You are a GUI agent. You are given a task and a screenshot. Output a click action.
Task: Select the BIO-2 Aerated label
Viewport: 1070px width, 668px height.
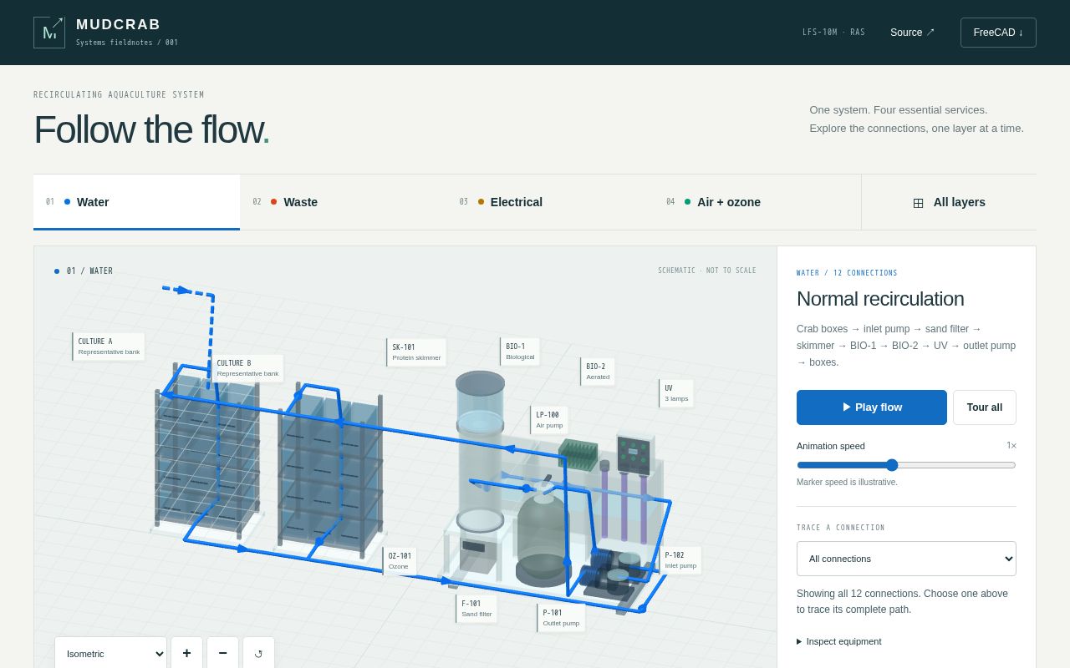coord(598,372)
